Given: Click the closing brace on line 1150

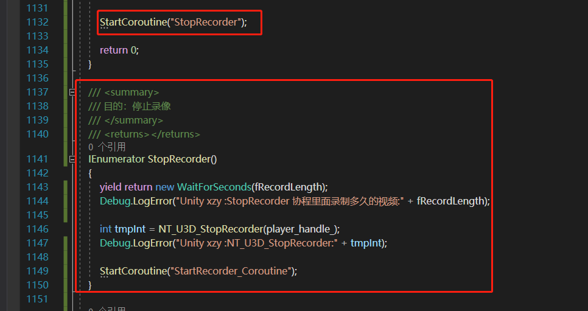Looking at the screenshot, I should (90, 285).
